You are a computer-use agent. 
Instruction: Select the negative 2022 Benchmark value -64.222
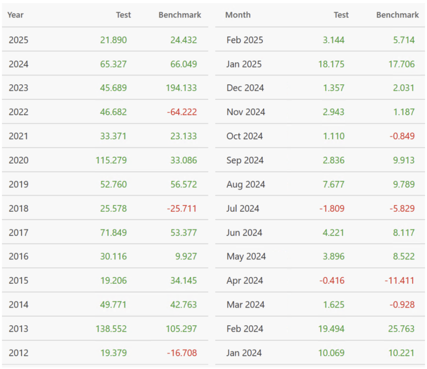pyautogui.click(x=182, y=112)
